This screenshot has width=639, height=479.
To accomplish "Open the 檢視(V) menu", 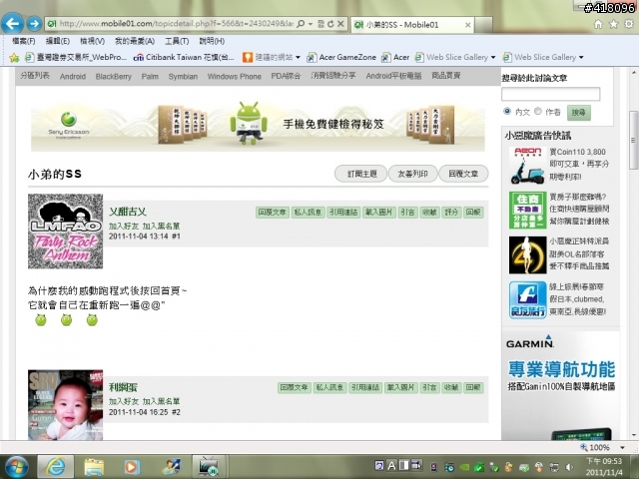I will click(x=92, y=41).
